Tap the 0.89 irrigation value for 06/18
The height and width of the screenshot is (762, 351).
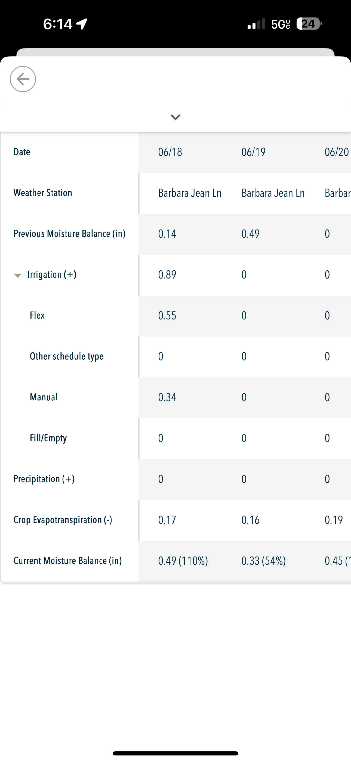pyautogui.click(x=167, y=274)
